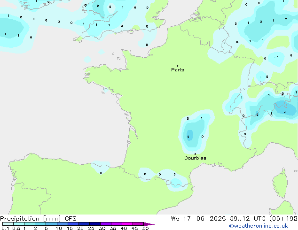Viewport: 298px width, 230px height.
Task: Pick the 15–20 mm legend swatch
Action: [73, 224]
